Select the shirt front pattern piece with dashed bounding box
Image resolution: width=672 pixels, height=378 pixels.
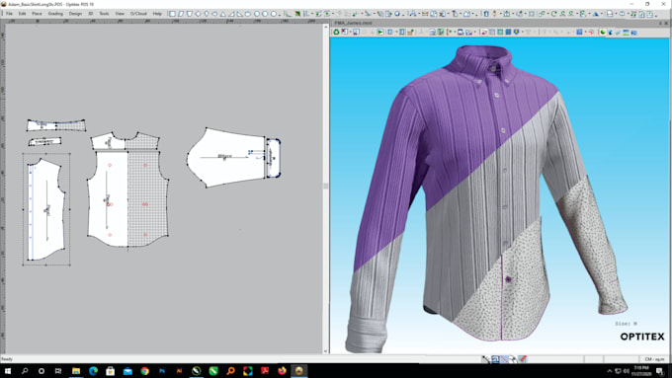[46, 210]
